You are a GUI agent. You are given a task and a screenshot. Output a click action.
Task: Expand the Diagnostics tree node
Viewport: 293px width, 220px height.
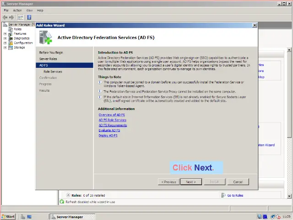tap(5, 38)
